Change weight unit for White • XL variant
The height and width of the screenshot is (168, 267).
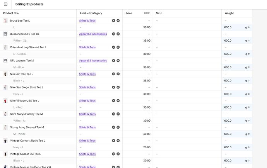tap(247, 41)
